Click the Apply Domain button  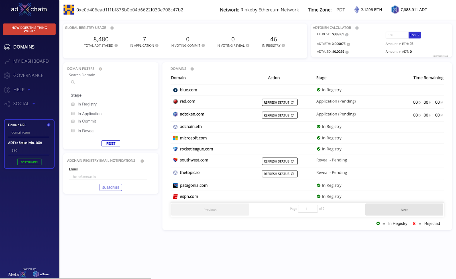[x=29, y=162]
